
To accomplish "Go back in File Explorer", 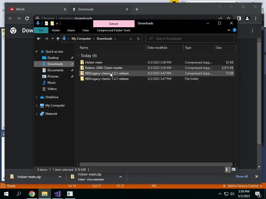I will click(39, 39).
